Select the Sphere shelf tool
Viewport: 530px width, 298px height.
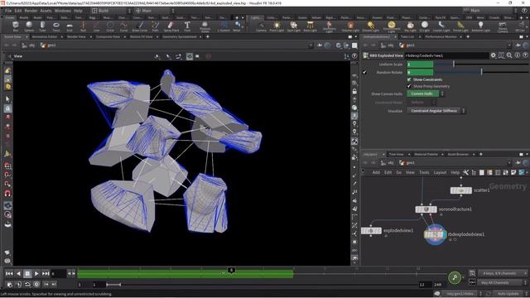coord(30,26)
